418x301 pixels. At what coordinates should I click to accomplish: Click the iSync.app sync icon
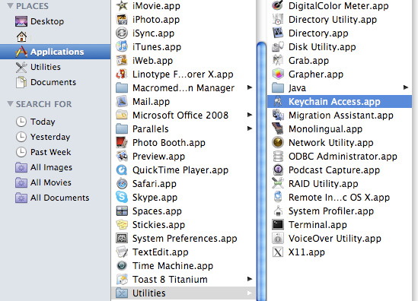pos(122,33)
